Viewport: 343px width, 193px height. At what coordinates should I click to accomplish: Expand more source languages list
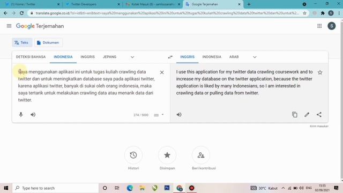click(x=132, y=57)
